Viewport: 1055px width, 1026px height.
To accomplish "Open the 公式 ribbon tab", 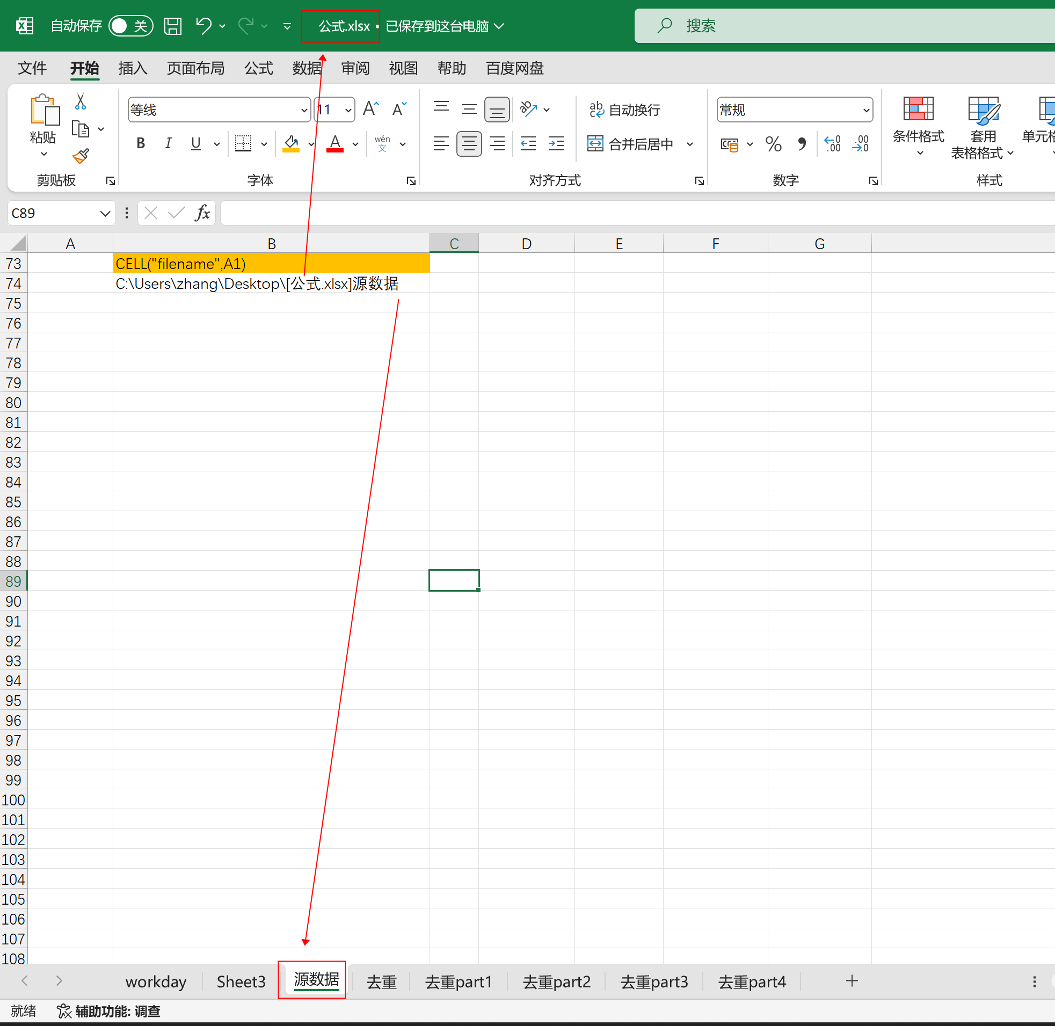I will (259, 68).
